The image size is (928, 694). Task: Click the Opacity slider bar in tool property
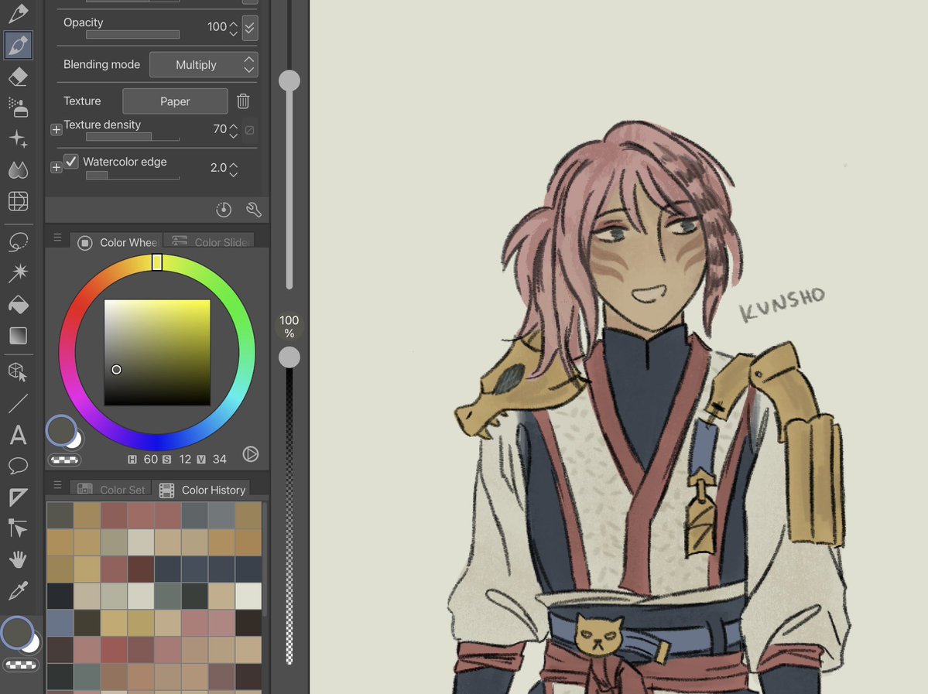tap(132, 35)
